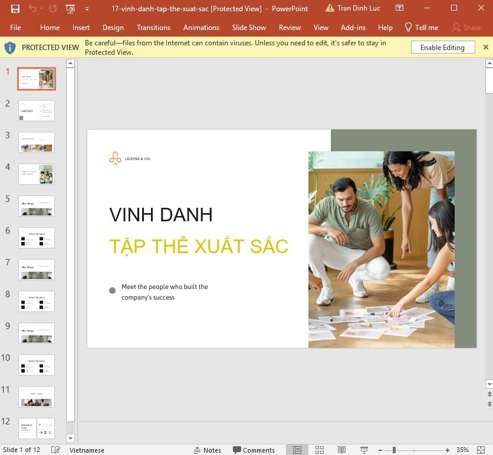Start Slide Show from the status bar icon
The image size is (493, 455).
pos(366,450)
